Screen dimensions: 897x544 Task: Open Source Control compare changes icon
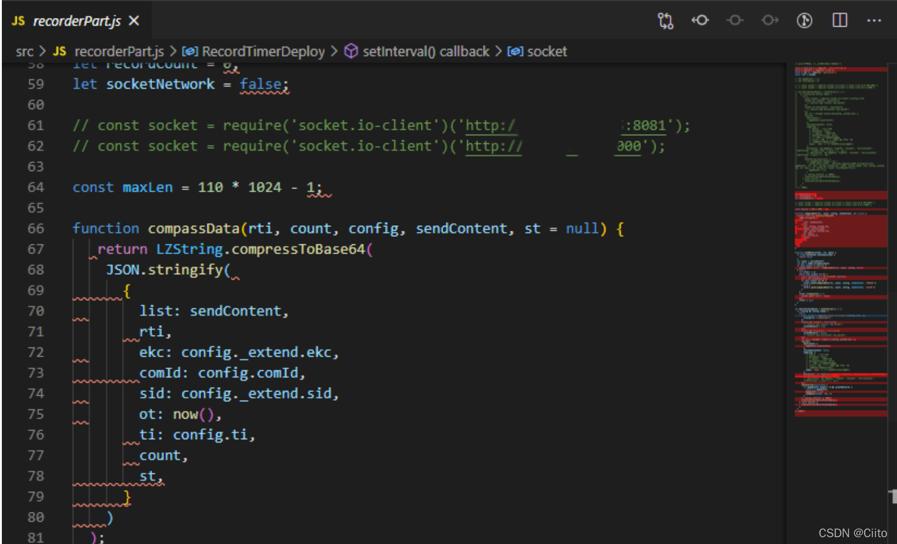pos(665,21)
